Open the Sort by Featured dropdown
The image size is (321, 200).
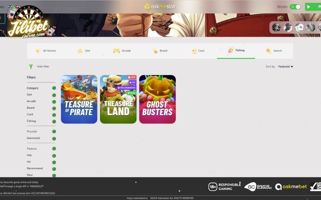[x=286, y=66]
